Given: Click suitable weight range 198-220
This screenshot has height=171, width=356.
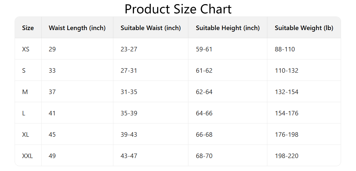Looking at the screenshot, I should click(286, 156).
